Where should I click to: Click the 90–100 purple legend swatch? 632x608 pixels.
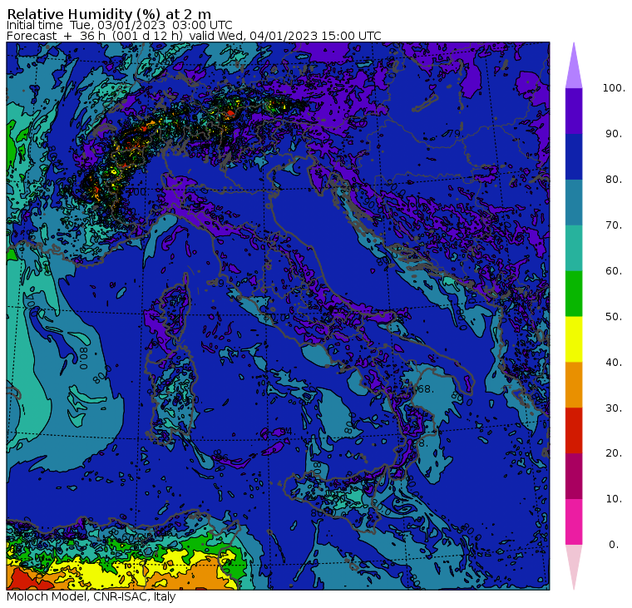click(574, 111)
